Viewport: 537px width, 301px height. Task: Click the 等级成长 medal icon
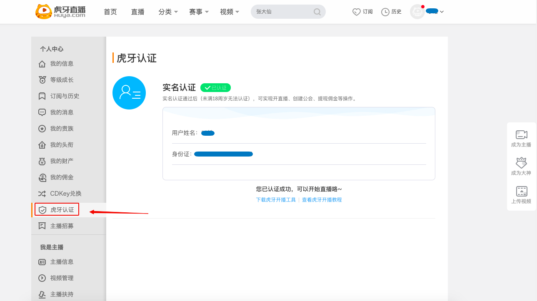pos(42,80)
